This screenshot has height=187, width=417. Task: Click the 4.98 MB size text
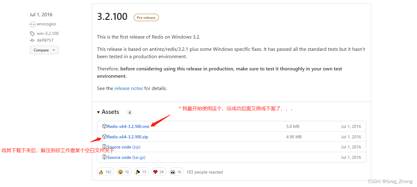(x=294, y=137)
